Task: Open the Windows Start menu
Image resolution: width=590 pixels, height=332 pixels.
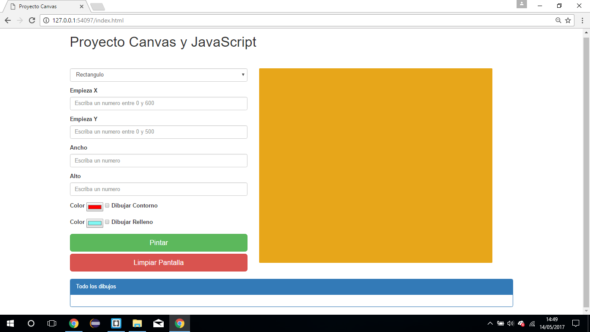Action: click(10, 323)
